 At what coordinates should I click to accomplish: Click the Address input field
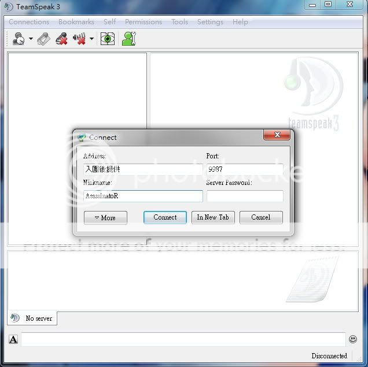click(142, 169)
